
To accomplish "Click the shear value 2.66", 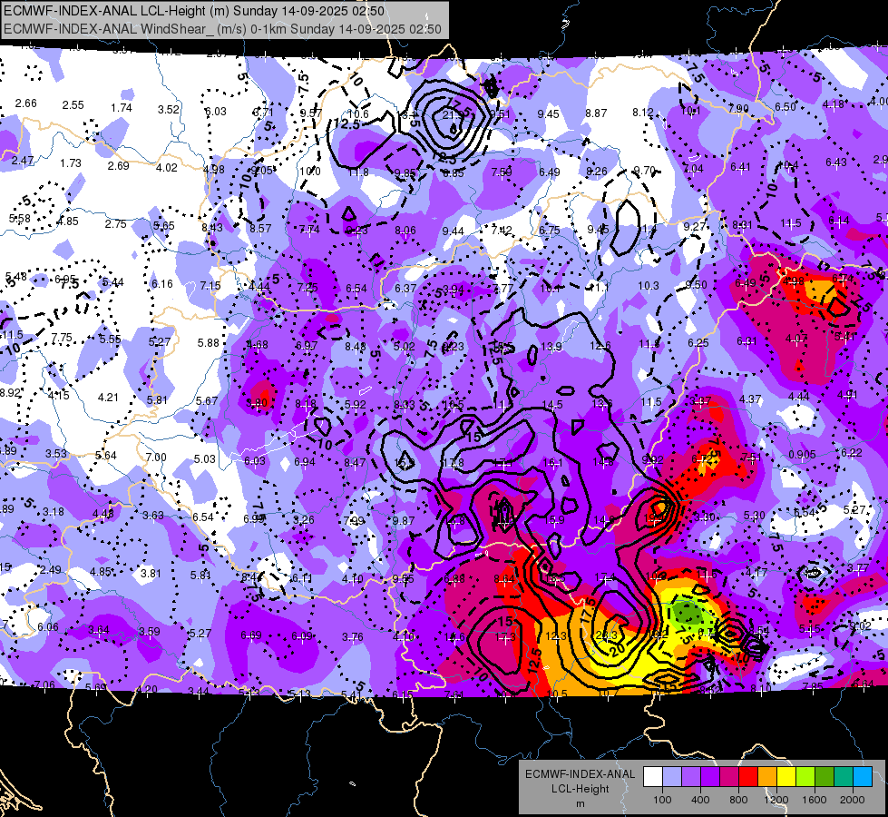I will pos(26,103).
